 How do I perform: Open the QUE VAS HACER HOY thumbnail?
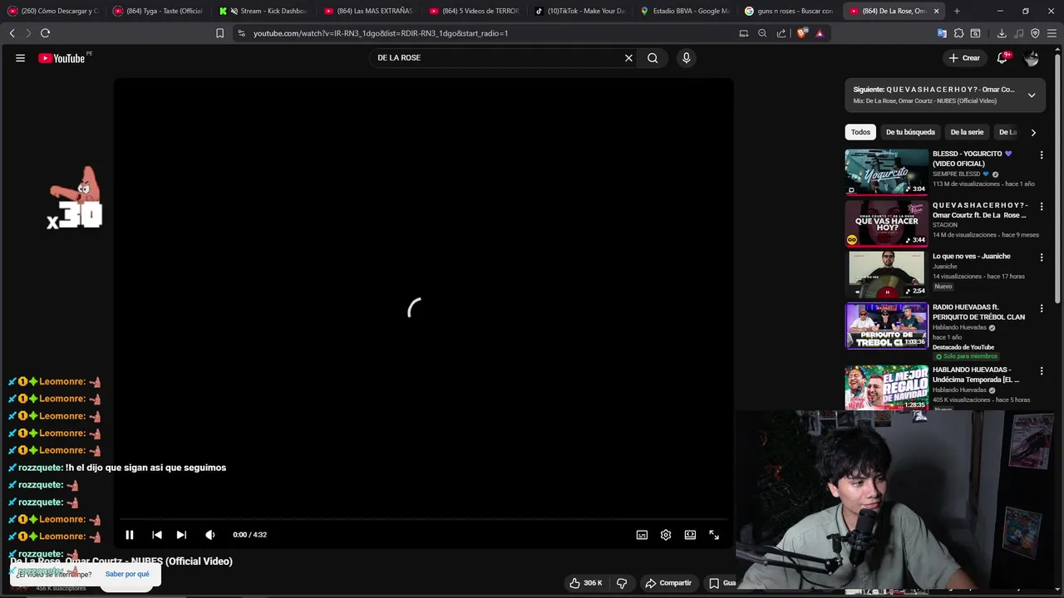tap(887, 223)
